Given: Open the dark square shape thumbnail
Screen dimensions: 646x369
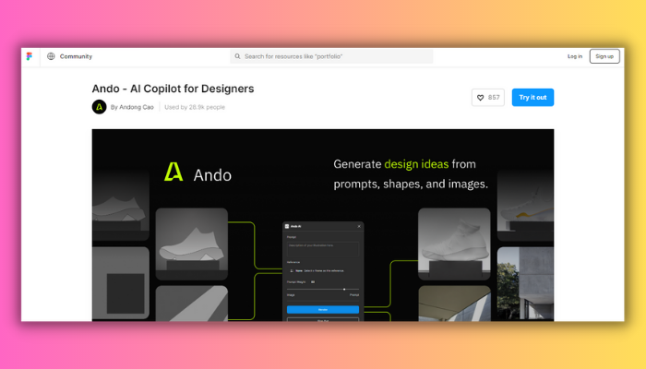Looking at the screenshot, I should pyautogui.click(x=121, y=283).
